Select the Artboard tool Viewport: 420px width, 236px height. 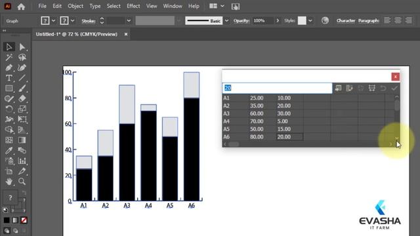(9, 171)
